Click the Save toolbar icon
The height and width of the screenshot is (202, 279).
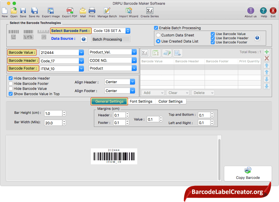pyautogui.click(x=23, y=11)
